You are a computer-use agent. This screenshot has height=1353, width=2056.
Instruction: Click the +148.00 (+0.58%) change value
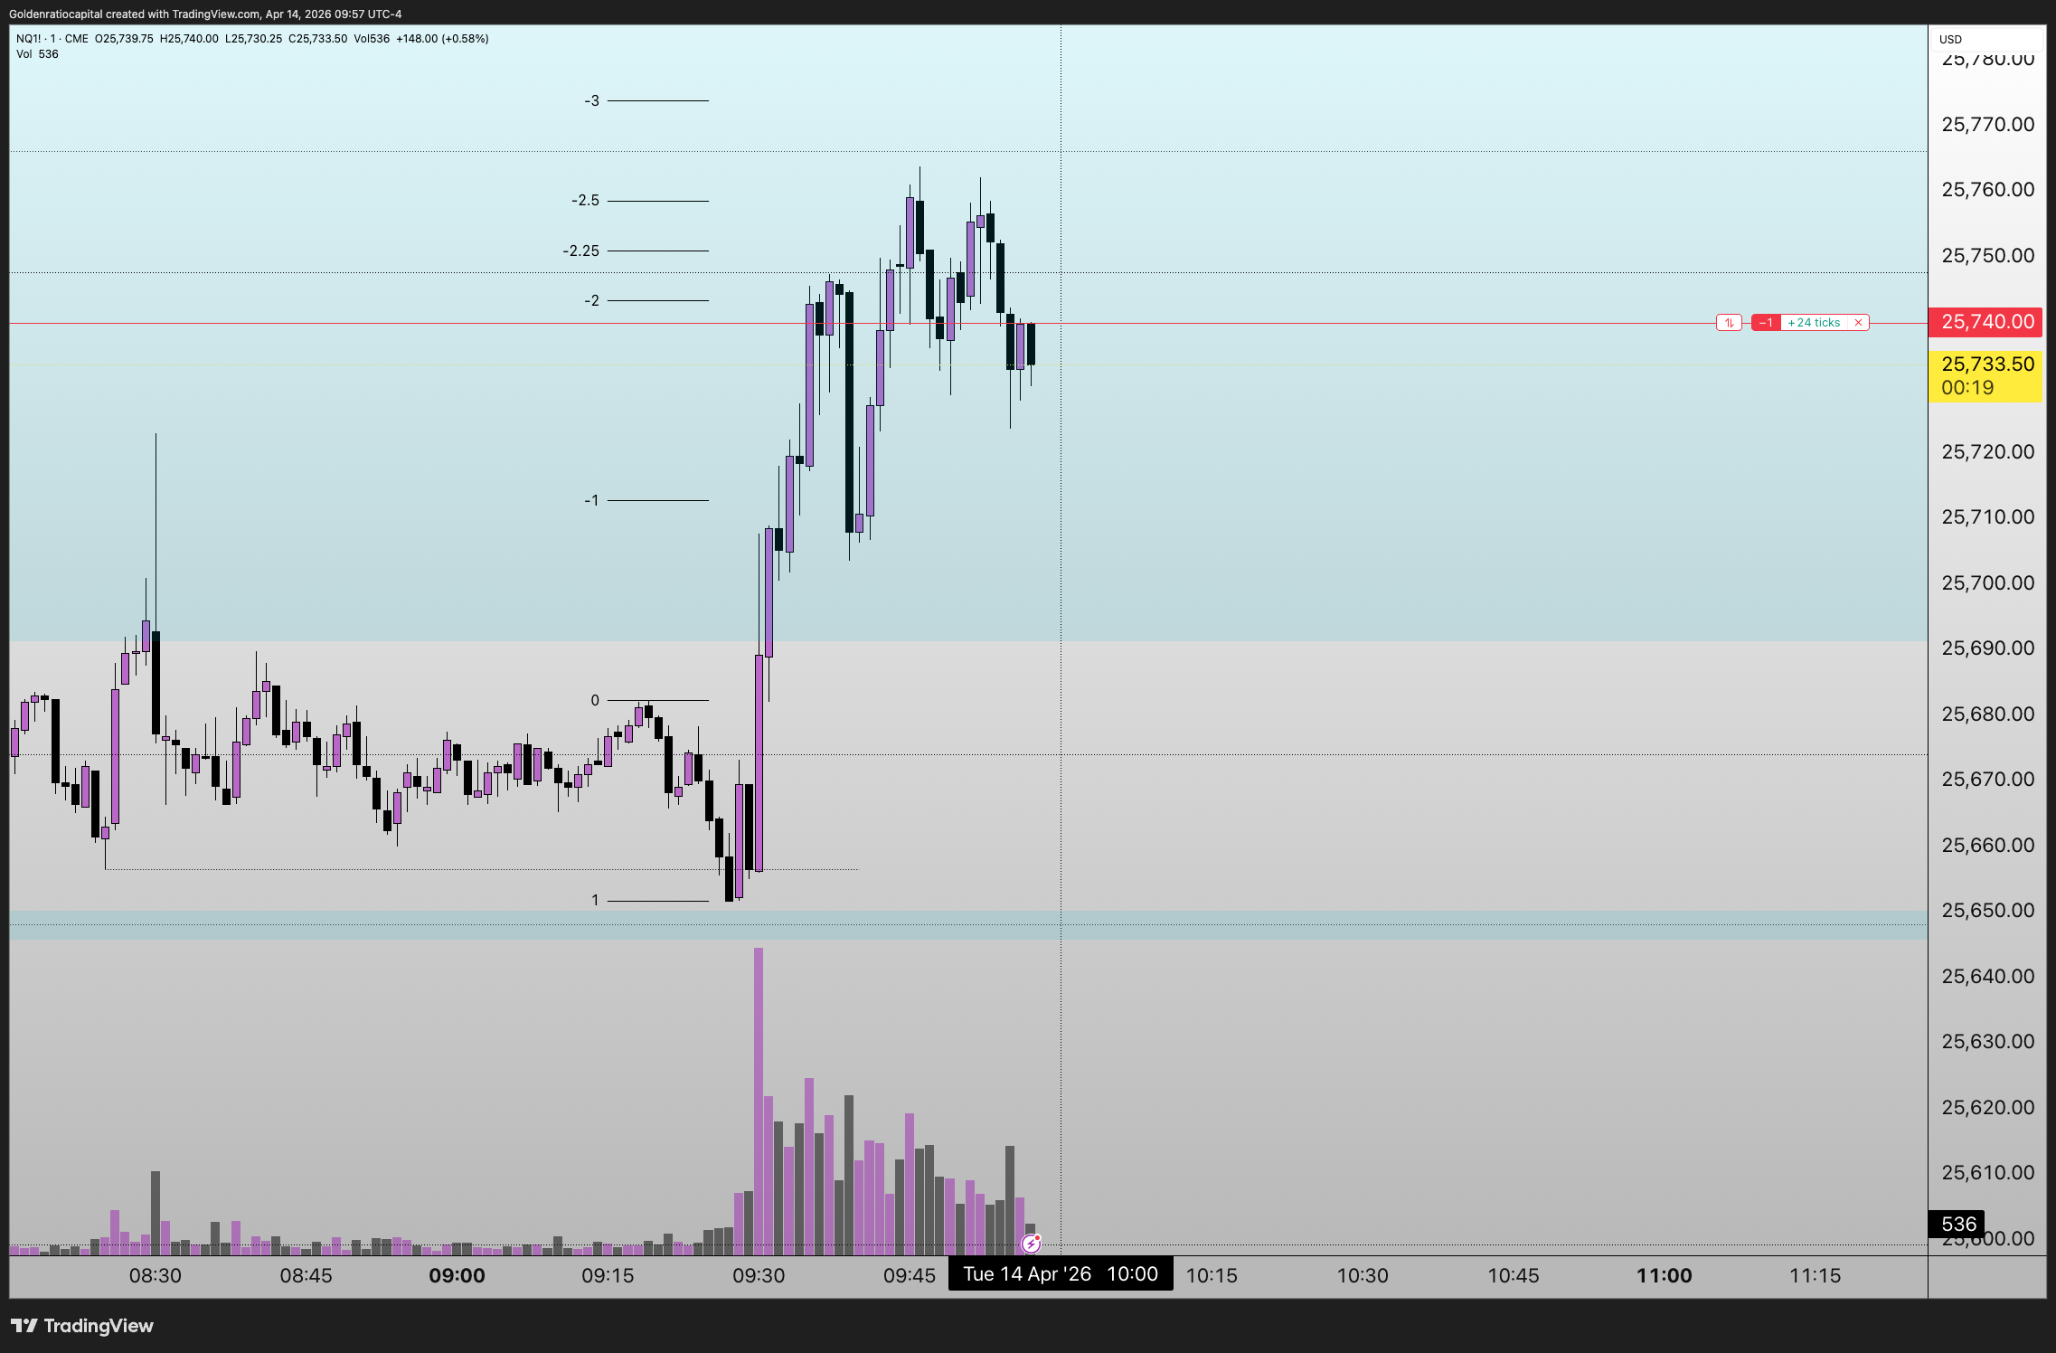click(442, 39)
